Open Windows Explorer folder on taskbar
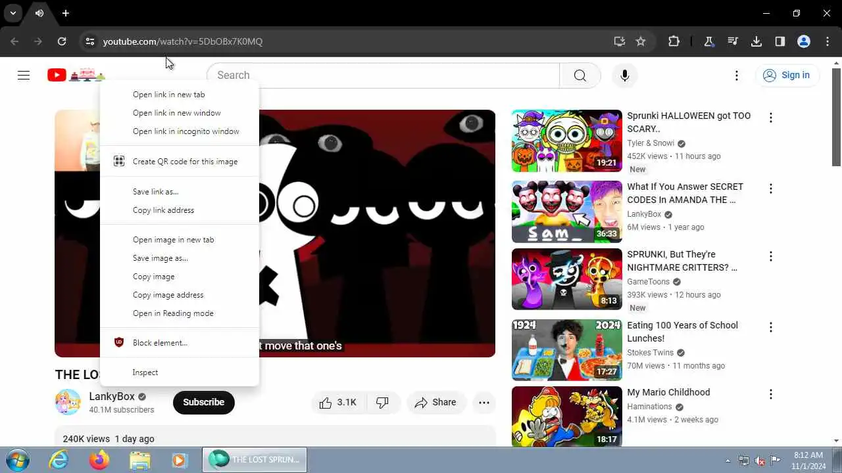This screenshot has height=473, width=842. 139,460
